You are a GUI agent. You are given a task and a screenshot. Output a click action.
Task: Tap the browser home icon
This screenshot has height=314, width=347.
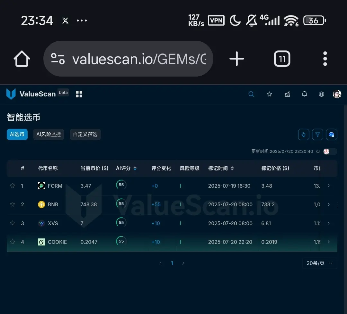click(x=22, y=59)
